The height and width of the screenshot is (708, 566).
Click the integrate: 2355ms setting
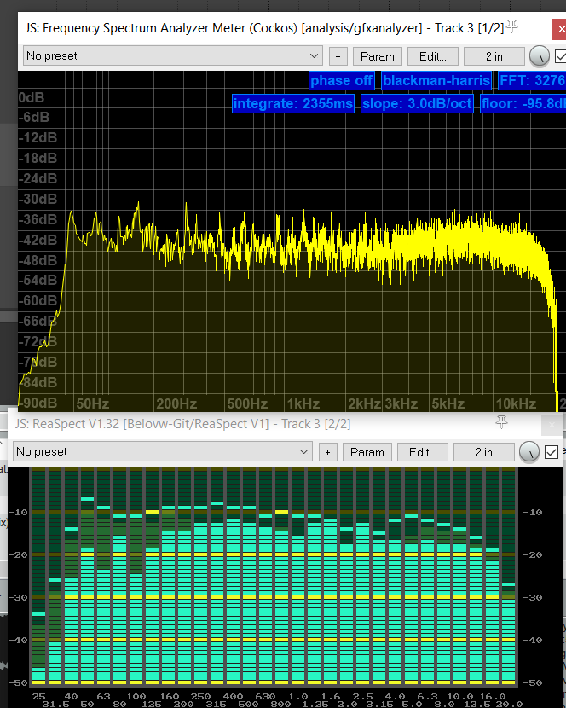(x=293, y=104)
